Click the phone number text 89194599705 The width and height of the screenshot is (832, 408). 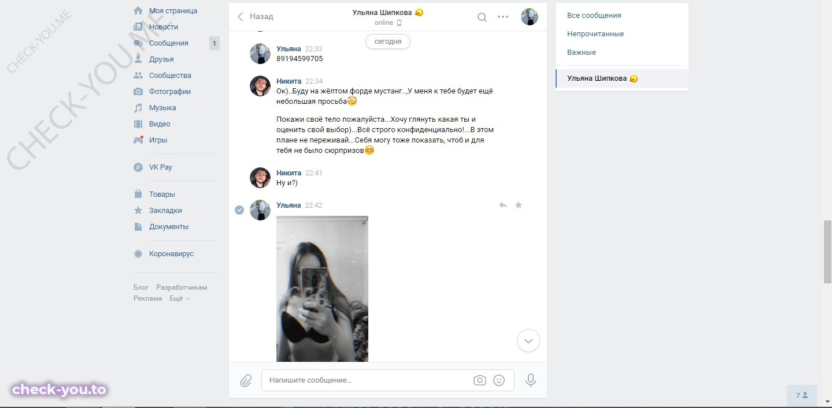[x=299, y=59]
